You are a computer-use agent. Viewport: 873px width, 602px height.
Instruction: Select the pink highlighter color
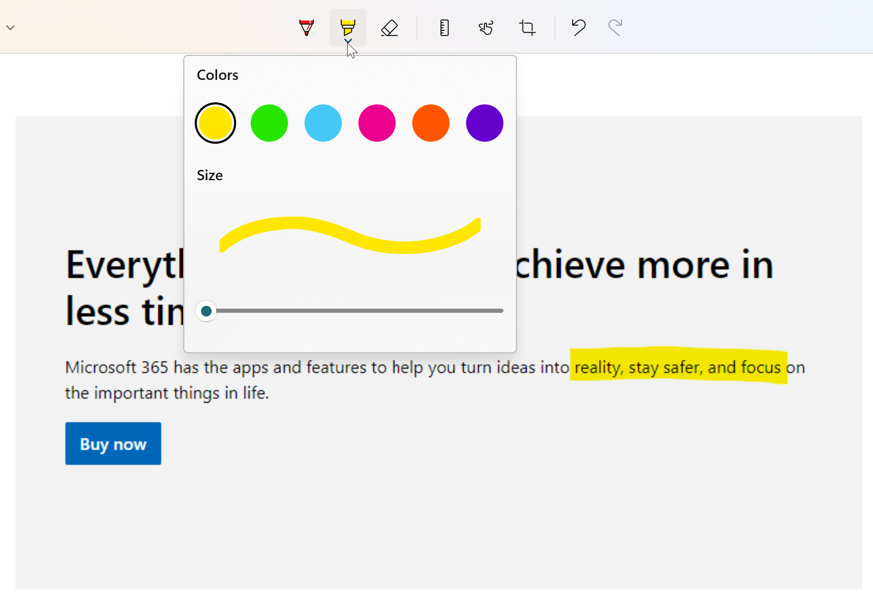377,123
